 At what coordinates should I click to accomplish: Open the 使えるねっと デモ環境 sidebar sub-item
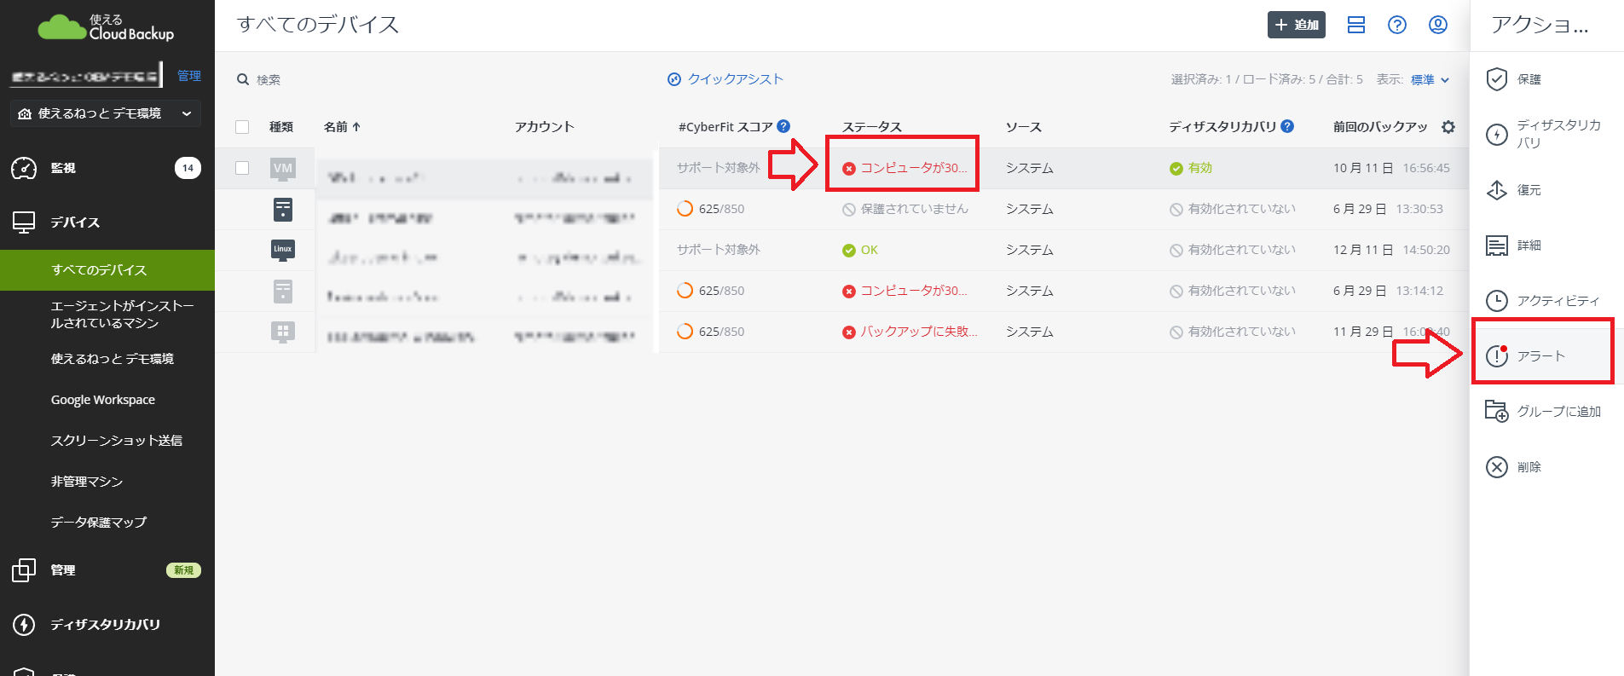click(112, 359)
